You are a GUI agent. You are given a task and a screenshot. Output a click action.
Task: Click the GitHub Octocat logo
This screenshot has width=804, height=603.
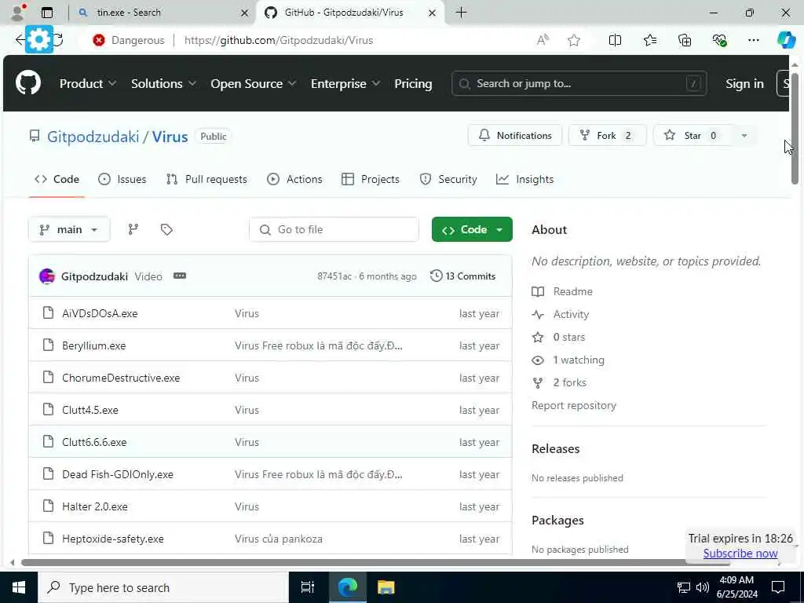28,83
